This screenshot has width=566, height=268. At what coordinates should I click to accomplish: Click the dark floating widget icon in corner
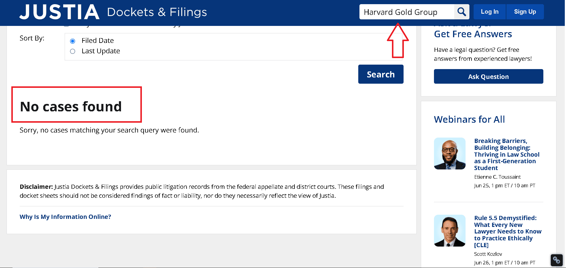point(556,260)
